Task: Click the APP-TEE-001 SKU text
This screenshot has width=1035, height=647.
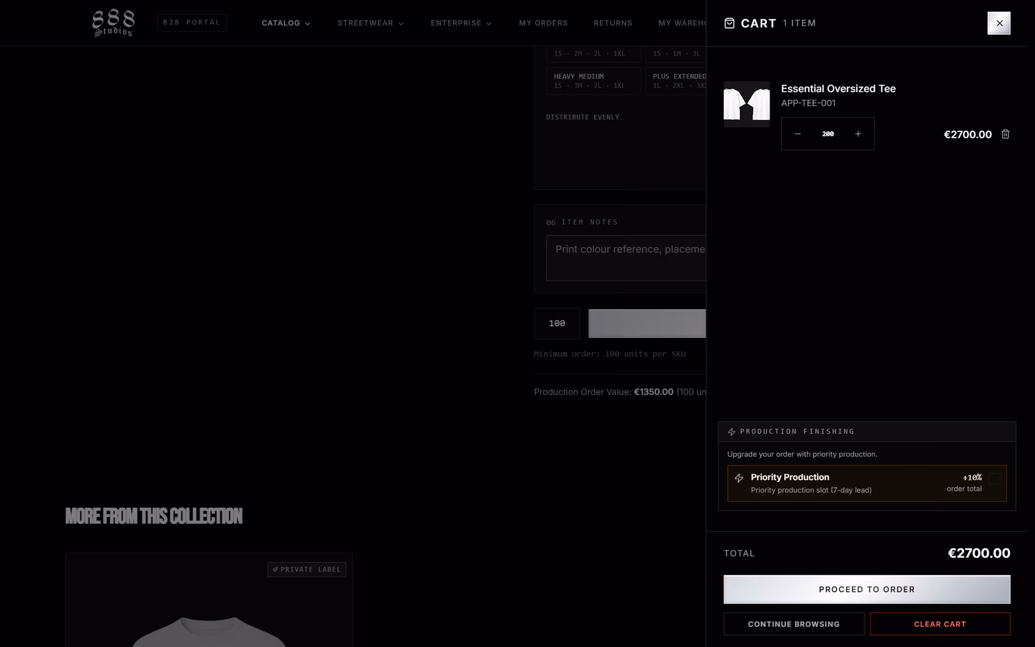Action: [x=808, y=103]
